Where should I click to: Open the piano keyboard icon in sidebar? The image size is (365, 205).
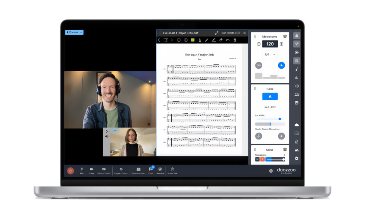pos(296,103)
